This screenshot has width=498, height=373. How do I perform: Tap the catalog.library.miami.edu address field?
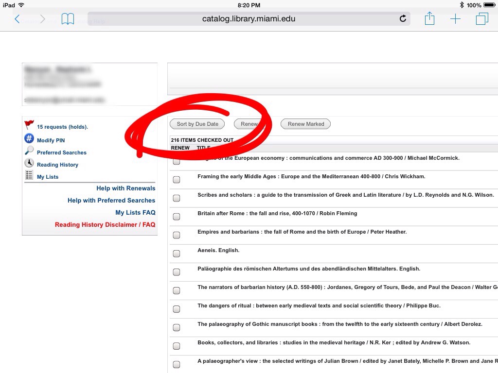pos(249,19)
